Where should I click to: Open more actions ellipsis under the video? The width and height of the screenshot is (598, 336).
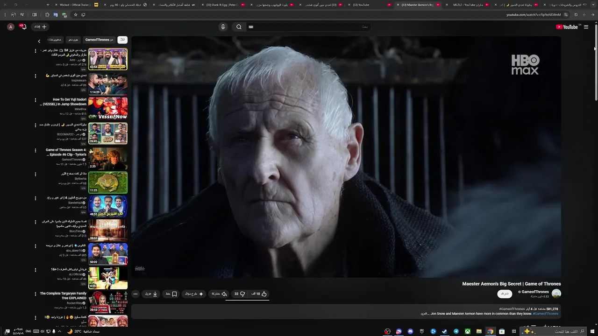click(x=135, y=294)
